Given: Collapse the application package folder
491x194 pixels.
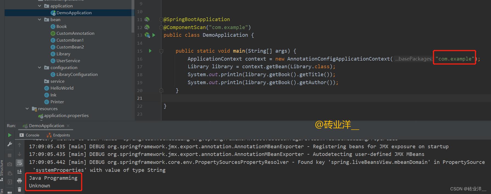Looking at the screenshot, I should click(40, 6).
